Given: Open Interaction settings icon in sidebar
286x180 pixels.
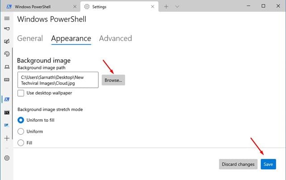Looking at the screenshot, I should [x=7, y=42].
